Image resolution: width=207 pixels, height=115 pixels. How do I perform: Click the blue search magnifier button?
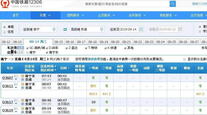(x=173, y=4)
